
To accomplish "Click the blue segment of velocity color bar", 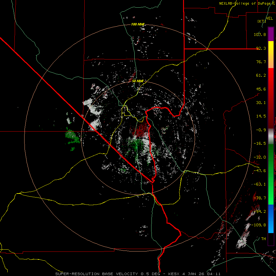I will coord(271,219).
